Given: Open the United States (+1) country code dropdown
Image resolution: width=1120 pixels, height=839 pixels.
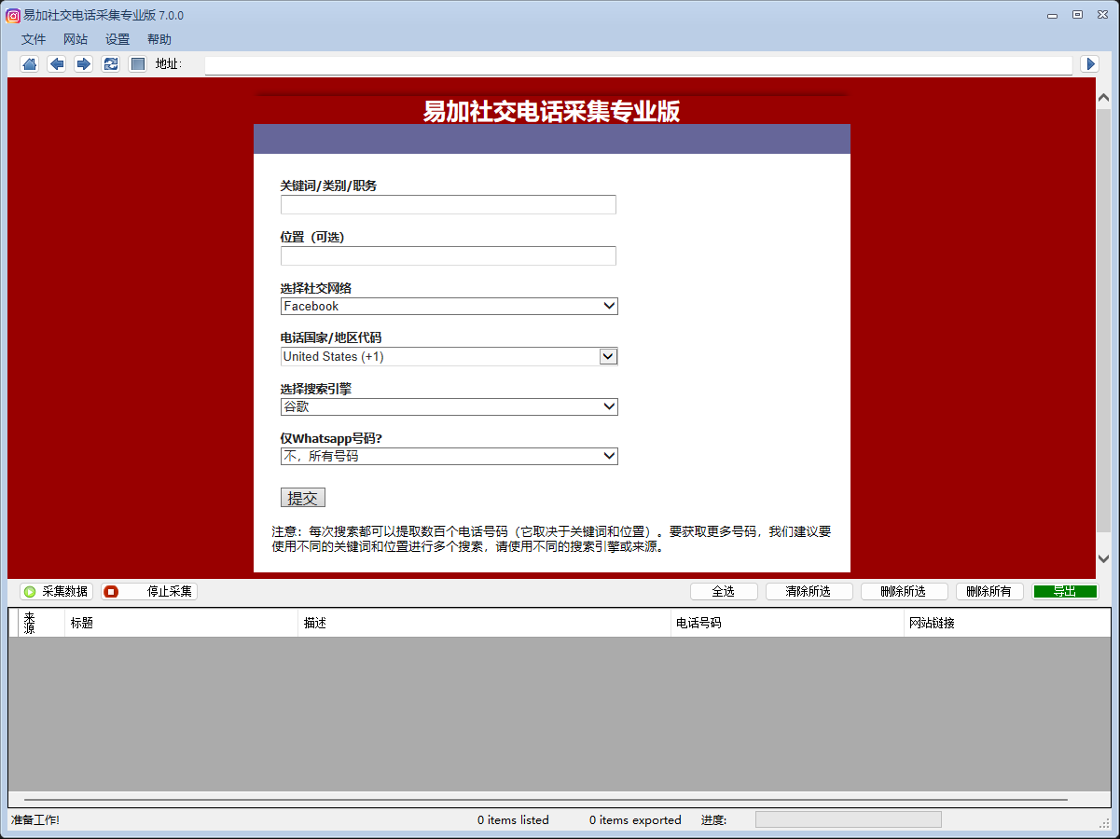Looking at the screenshot, I should tap(449, 356).
